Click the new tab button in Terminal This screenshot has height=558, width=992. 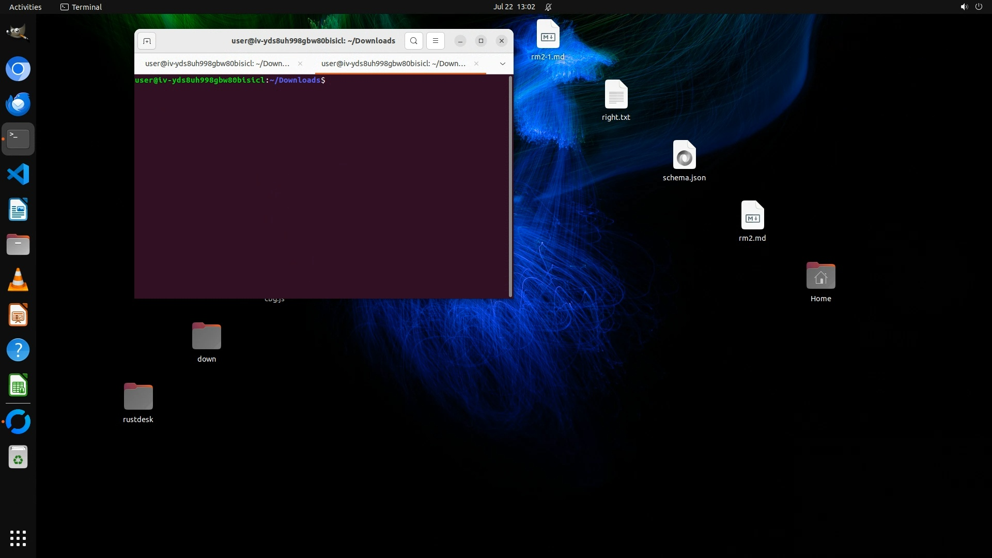(x=147, y=41)
